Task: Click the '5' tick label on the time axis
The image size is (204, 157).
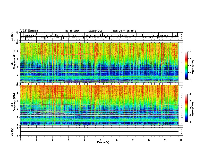Action: pyautogui.click(x=101, y=140)
